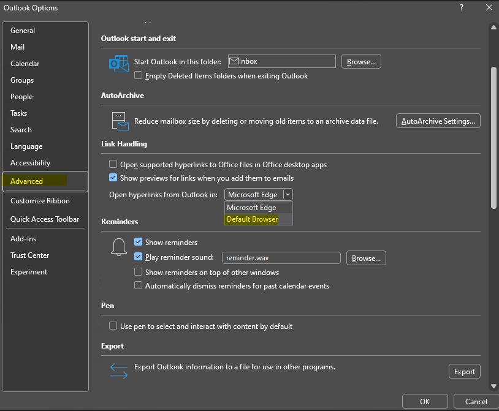Click the envelope icon in the Inbox field

click(234, 61)
